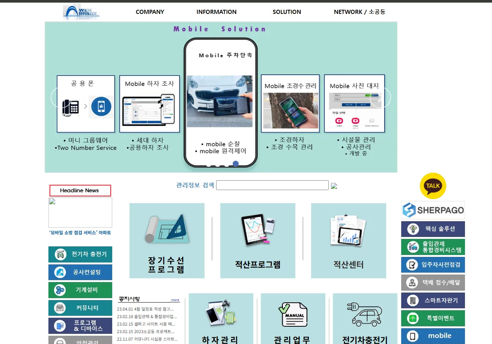
Task: Open the 입주자사전점검 button
Action: tap(433, 265)
